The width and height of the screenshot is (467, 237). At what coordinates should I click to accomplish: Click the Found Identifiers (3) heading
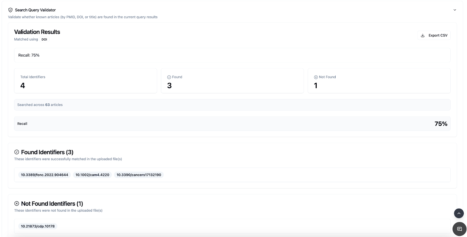[47, 152]
